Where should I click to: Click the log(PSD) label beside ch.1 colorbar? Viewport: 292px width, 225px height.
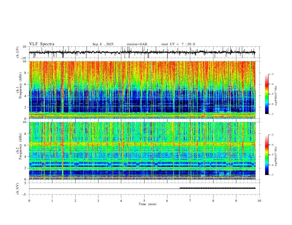click(276, 96)
